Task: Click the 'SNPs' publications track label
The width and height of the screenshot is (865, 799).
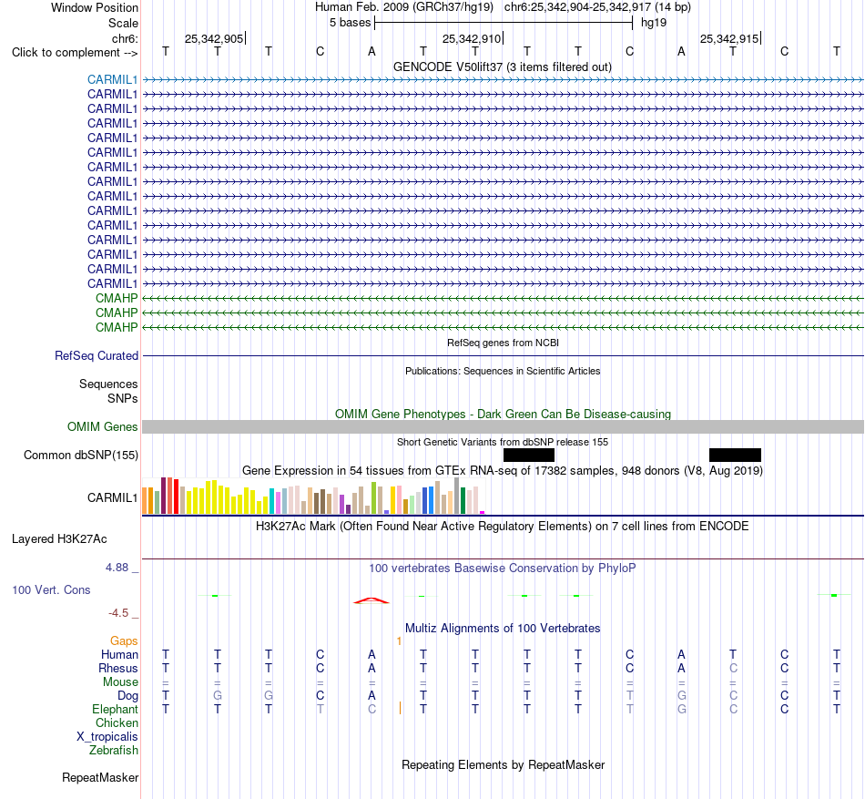Action: [x=123, y=398]
